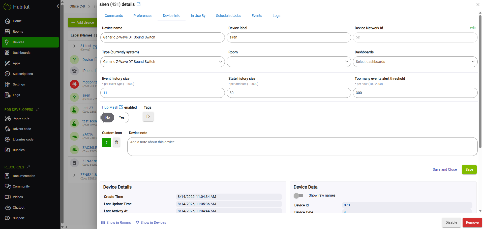Open Dashboards in the sidebar
The width and height of the screenshot is (484, 229).
(x=30, y=53)
